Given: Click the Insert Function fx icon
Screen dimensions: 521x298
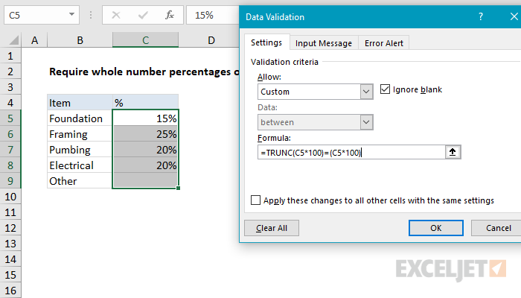Looking at the screenshot, I should pyautogui.click(x=170, y=15).
